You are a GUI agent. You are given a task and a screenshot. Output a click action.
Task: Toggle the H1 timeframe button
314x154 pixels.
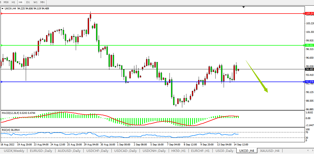click(13, 2)
